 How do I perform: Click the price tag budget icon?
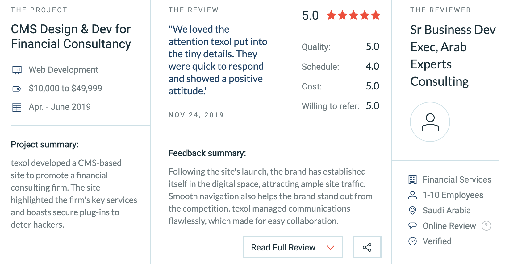tap(17, 89)
